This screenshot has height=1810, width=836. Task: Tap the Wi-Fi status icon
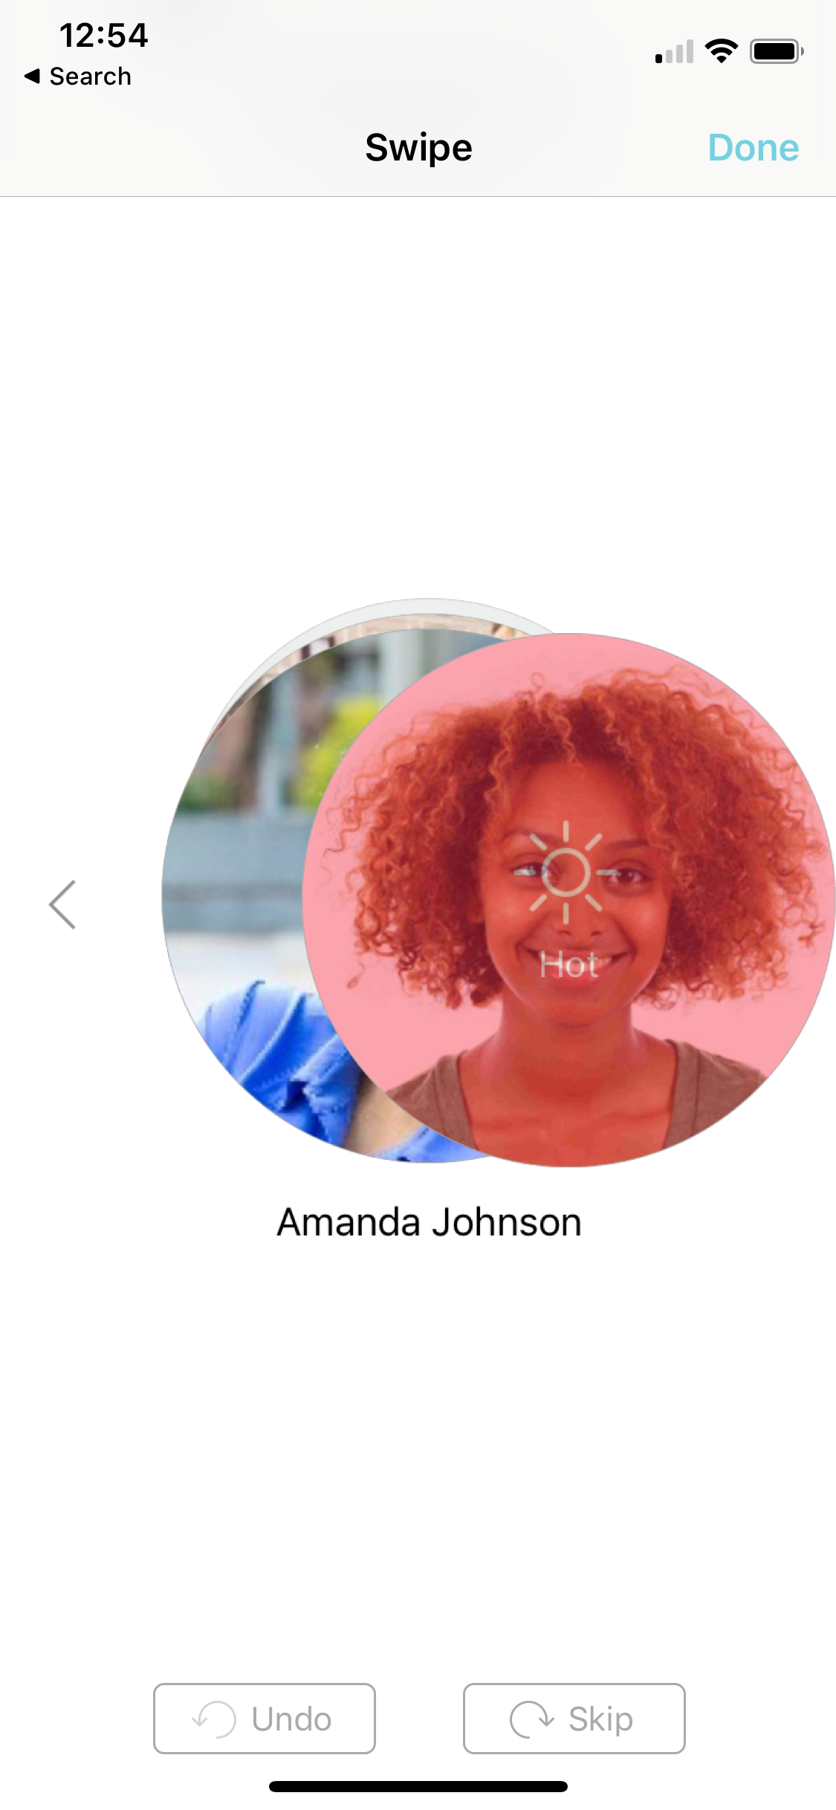point(721,51)
